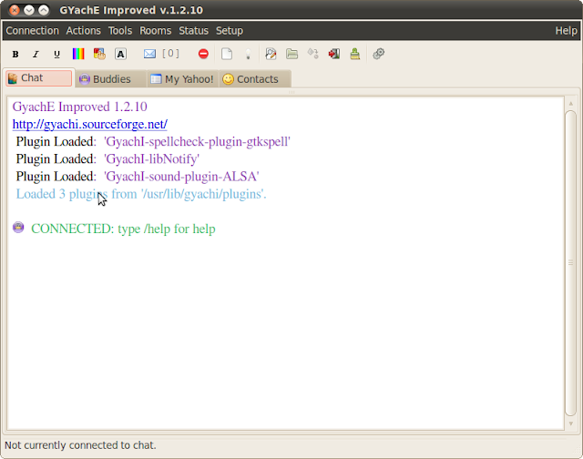Viewport: 583px width, 459px height.
Task: Click the grayed diamond arrows icon
Action: point(312,54)
